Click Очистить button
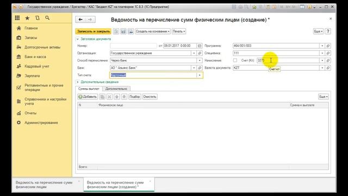Image resolution: width=348 pixels, height=196 pixels. [150, 97]
